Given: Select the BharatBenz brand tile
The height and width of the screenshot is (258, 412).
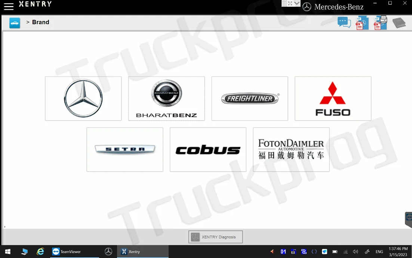Looking at the screenshot, I should pyautogui.click(x=167, y=98).
